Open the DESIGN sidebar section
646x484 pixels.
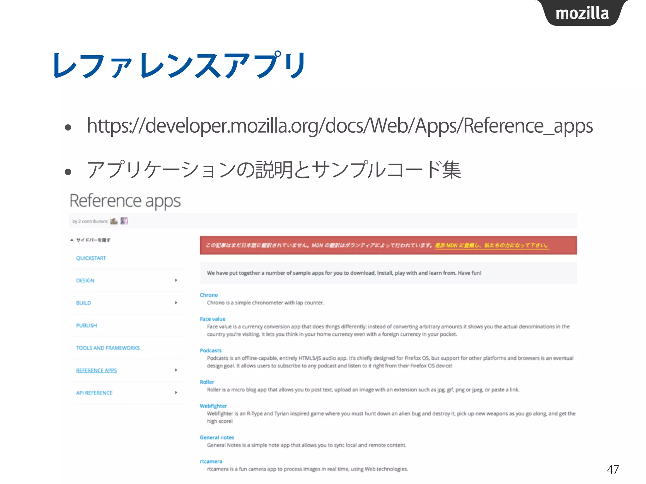[x=85, y=280]
